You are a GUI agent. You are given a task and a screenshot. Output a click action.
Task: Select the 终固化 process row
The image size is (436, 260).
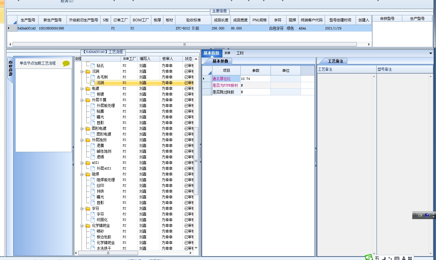(102, 220)
